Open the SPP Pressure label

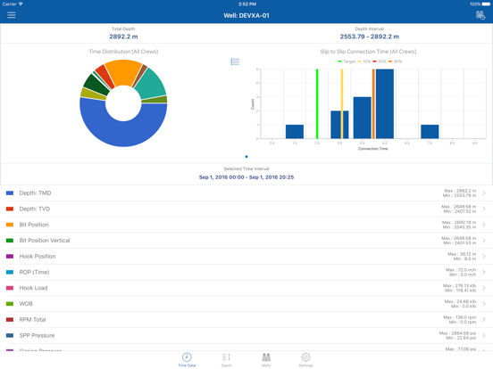[37, 335]
